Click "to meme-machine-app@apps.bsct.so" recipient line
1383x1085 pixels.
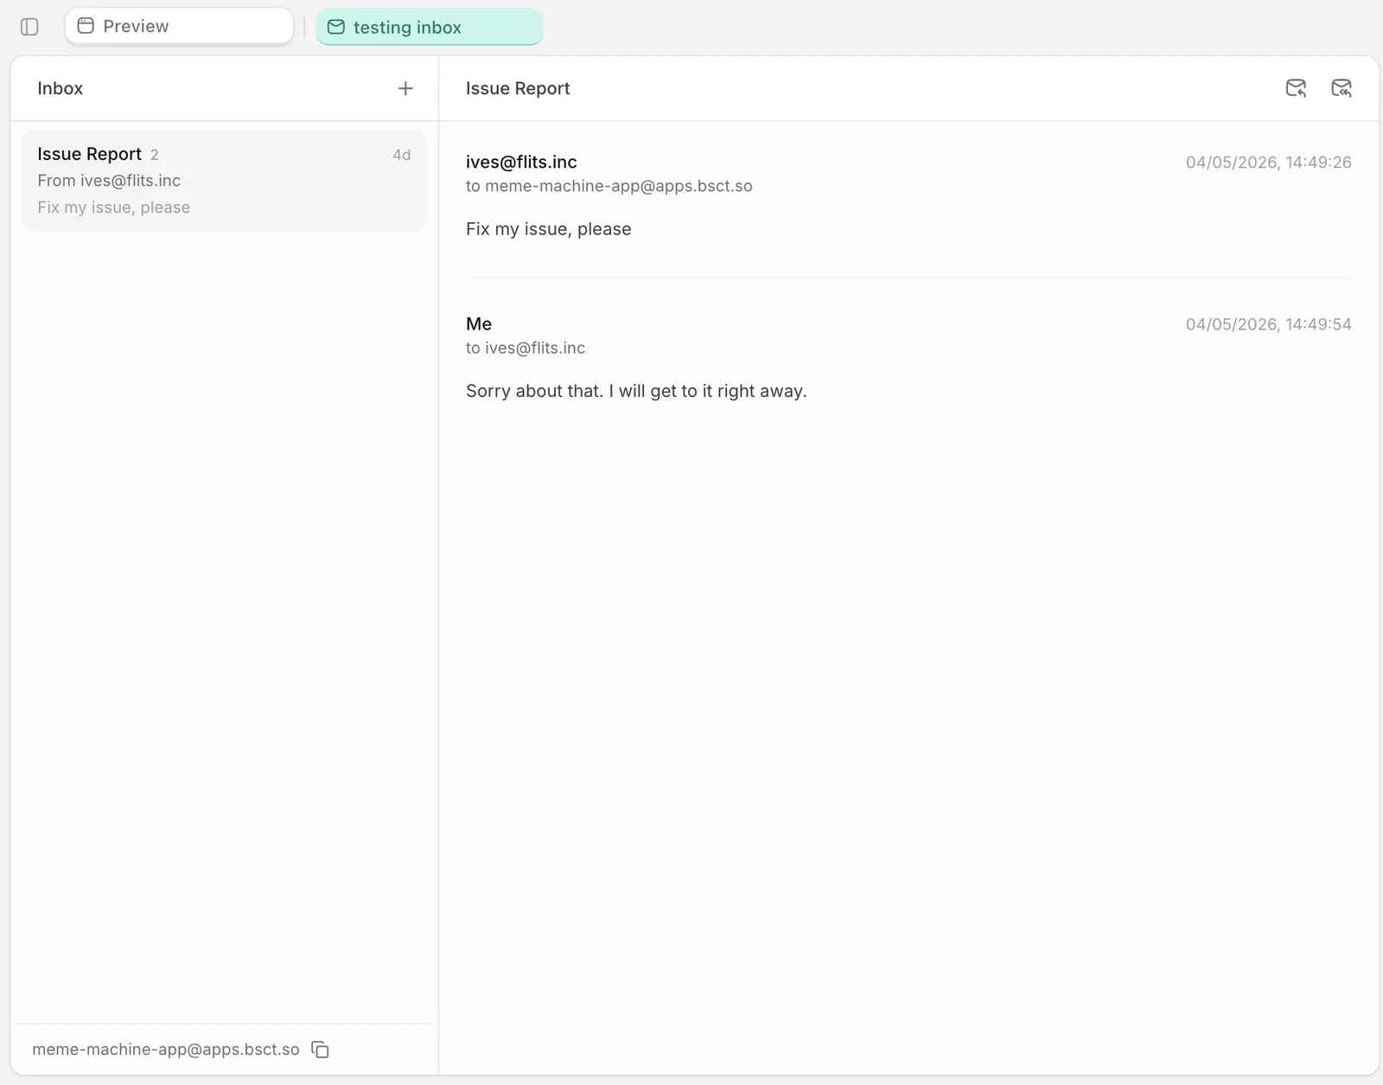click(609, 186)
